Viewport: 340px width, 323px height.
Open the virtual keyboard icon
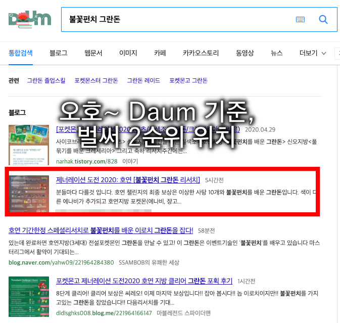click(x=300, y=20)
